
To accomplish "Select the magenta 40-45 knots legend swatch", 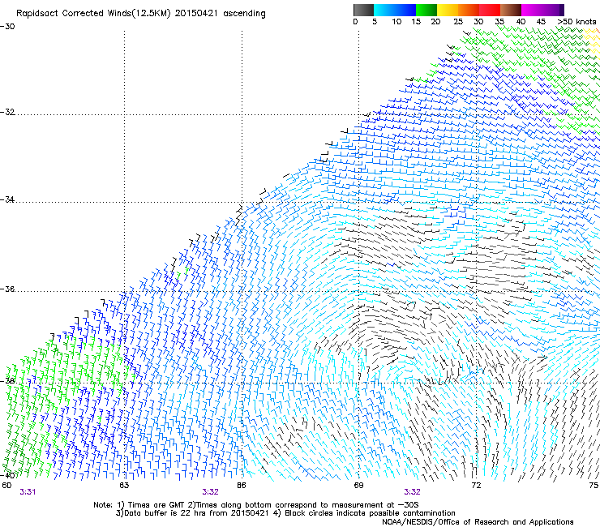I will click(x=532, y=10).
